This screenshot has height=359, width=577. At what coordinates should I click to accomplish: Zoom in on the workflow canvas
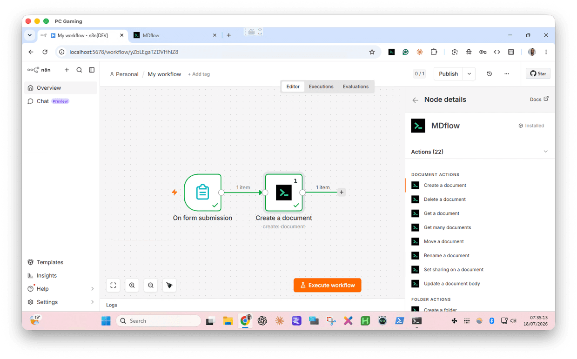click(132, 285)
